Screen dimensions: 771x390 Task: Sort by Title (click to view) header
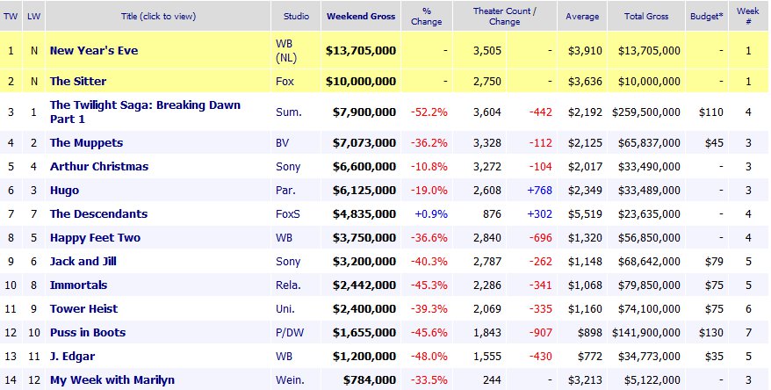point(158,16)
